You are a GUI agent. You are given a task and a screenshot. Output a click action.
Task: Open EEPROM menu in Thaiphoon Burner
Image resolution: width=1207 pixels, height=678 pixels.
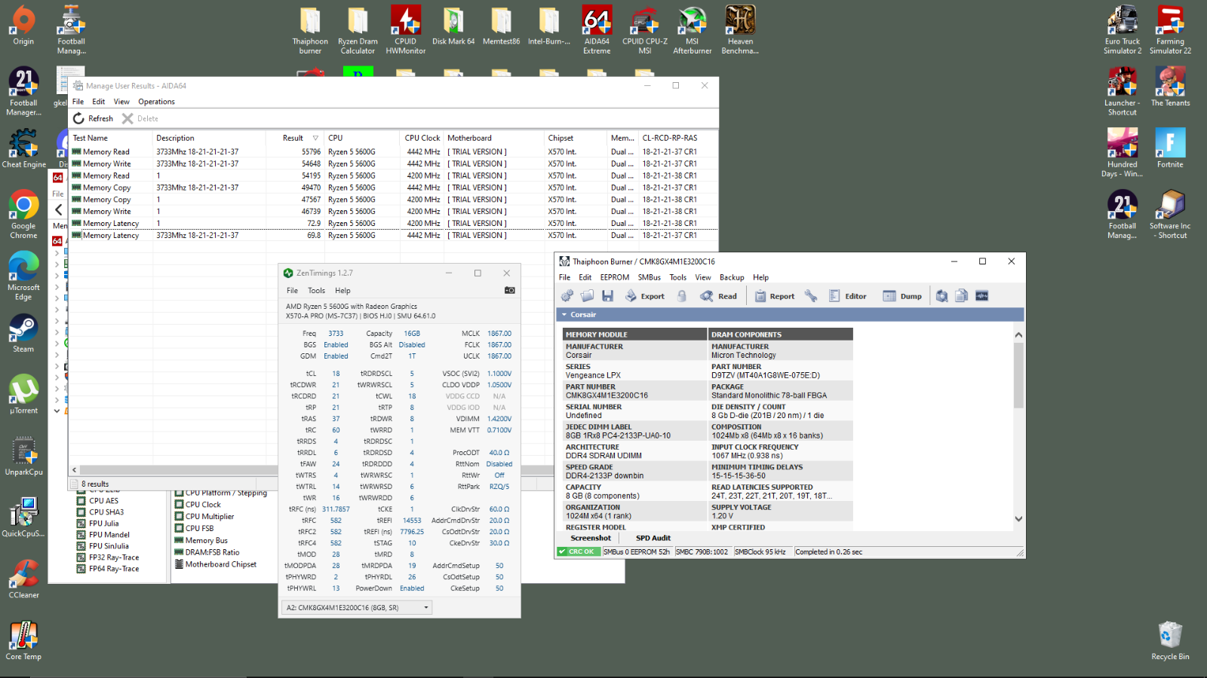coord(615,277)
